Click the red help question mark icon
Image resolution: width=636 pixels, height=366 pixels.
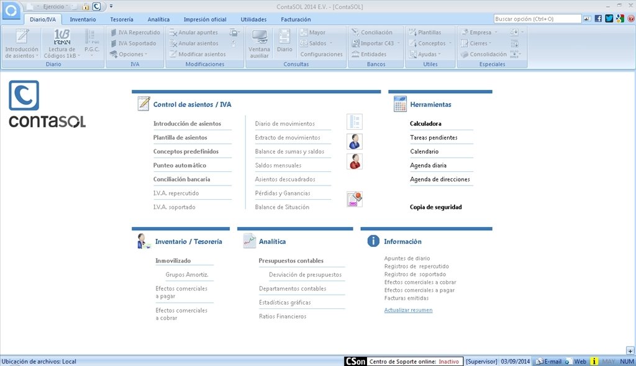click(631, 19)
